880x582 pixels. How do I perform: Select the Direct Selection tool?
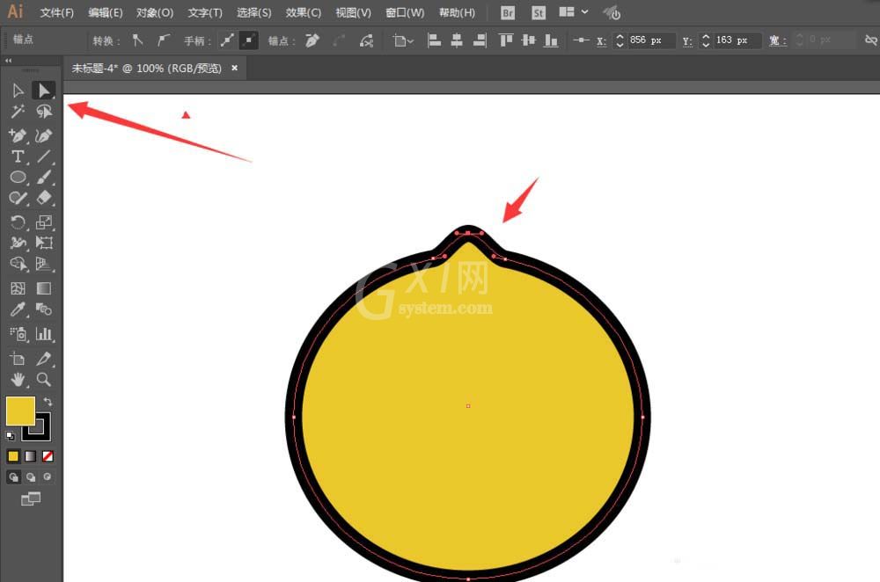[x=43, y=91]
